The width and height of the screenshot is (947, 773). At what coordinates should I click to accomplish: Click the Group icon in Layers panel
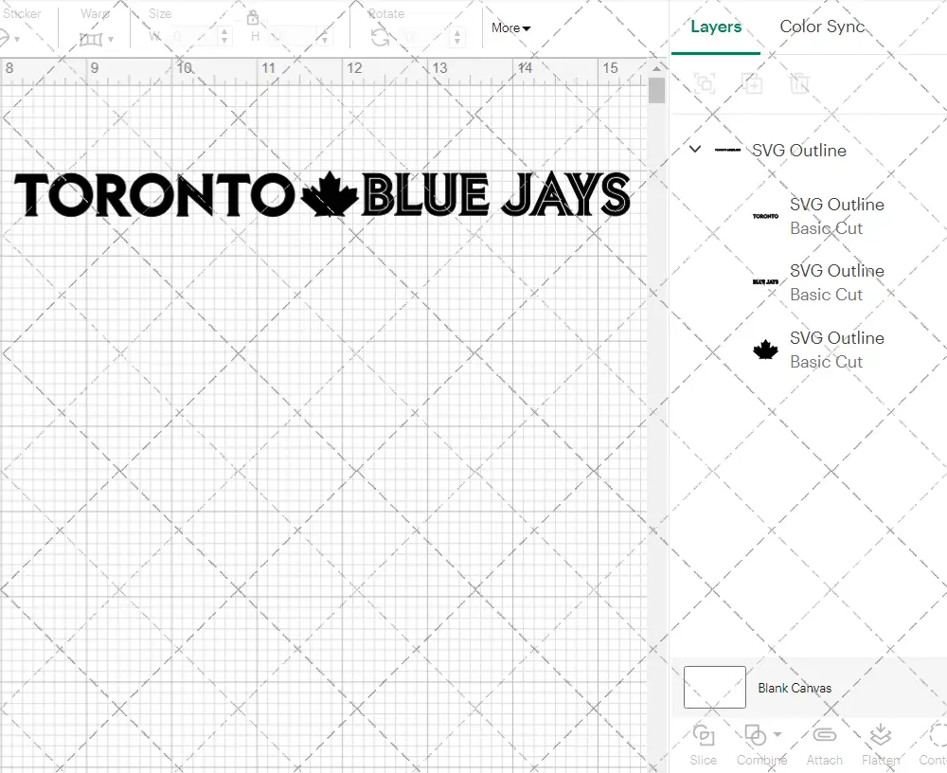[705, 83]
